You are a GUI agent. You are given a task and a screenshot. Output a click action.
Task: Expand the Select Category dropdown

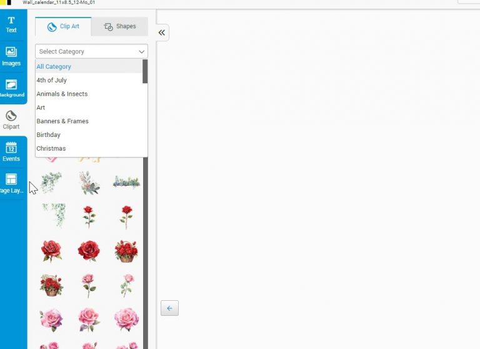click(x=91, y=51)
